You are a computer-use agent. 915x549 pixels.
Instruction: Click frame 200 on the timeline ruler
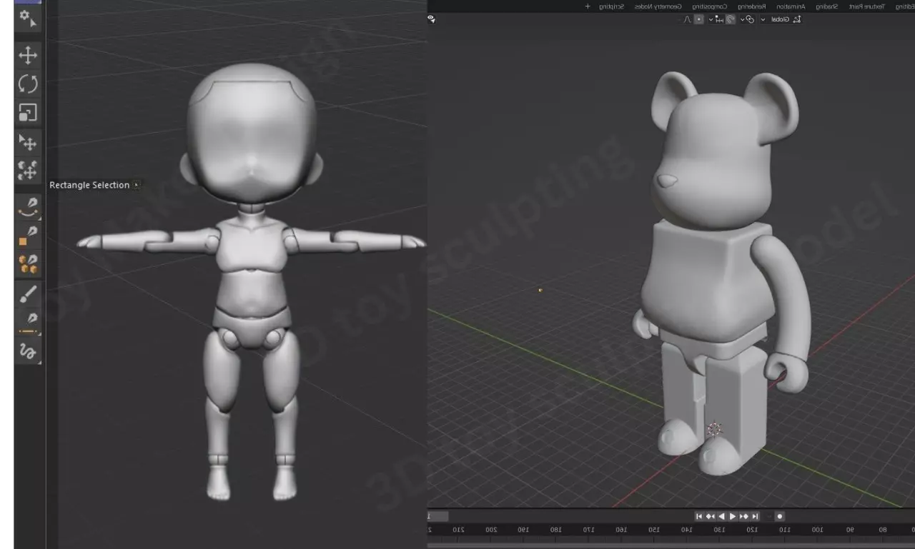pos(491,530)
